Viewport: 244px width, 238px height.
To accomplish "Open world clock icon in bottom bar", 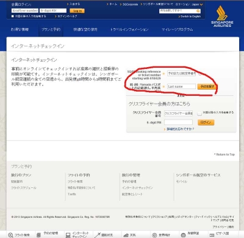I will pos(154,235).
